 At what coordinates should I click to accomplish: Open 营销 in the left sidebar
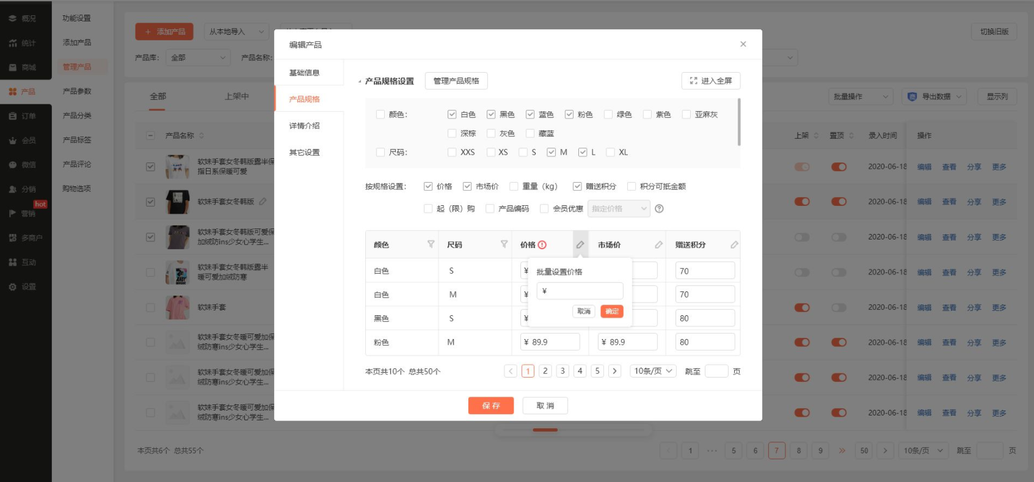click(23, 213)
